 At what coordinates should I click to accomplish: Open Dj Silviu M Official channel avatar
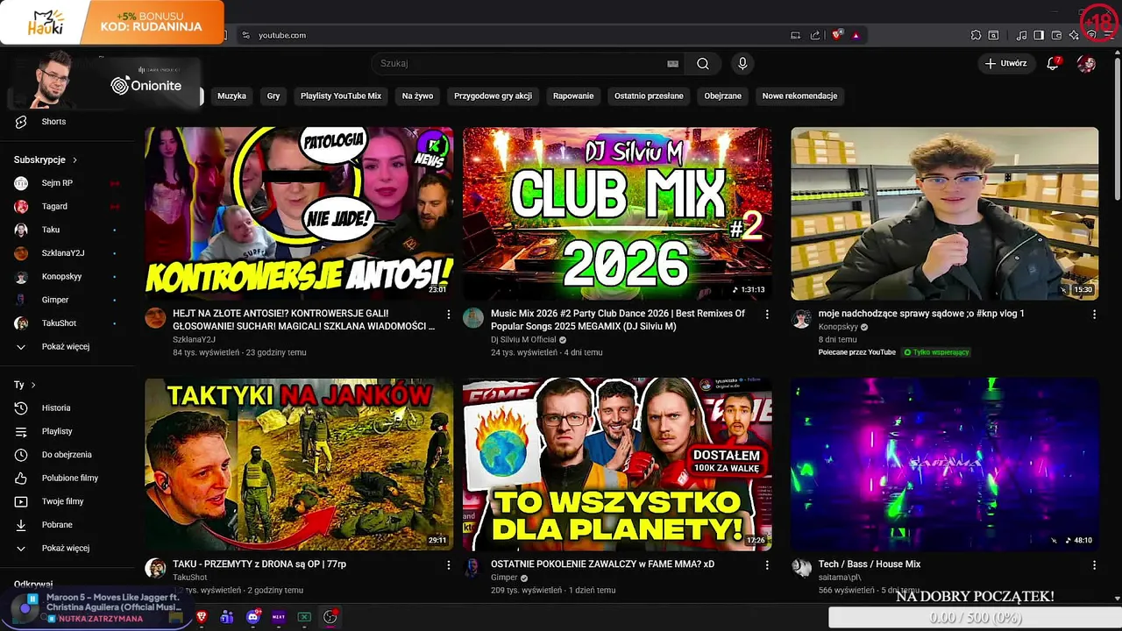click(473, 318)
